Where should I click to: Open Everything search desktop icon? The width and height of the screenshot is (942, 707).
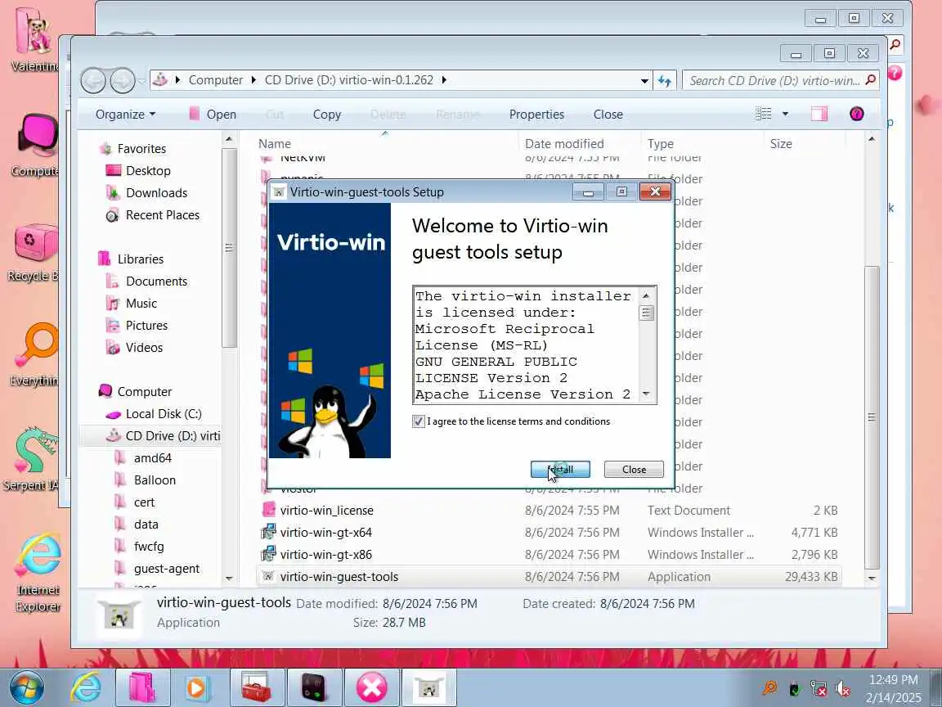[35, 354]
